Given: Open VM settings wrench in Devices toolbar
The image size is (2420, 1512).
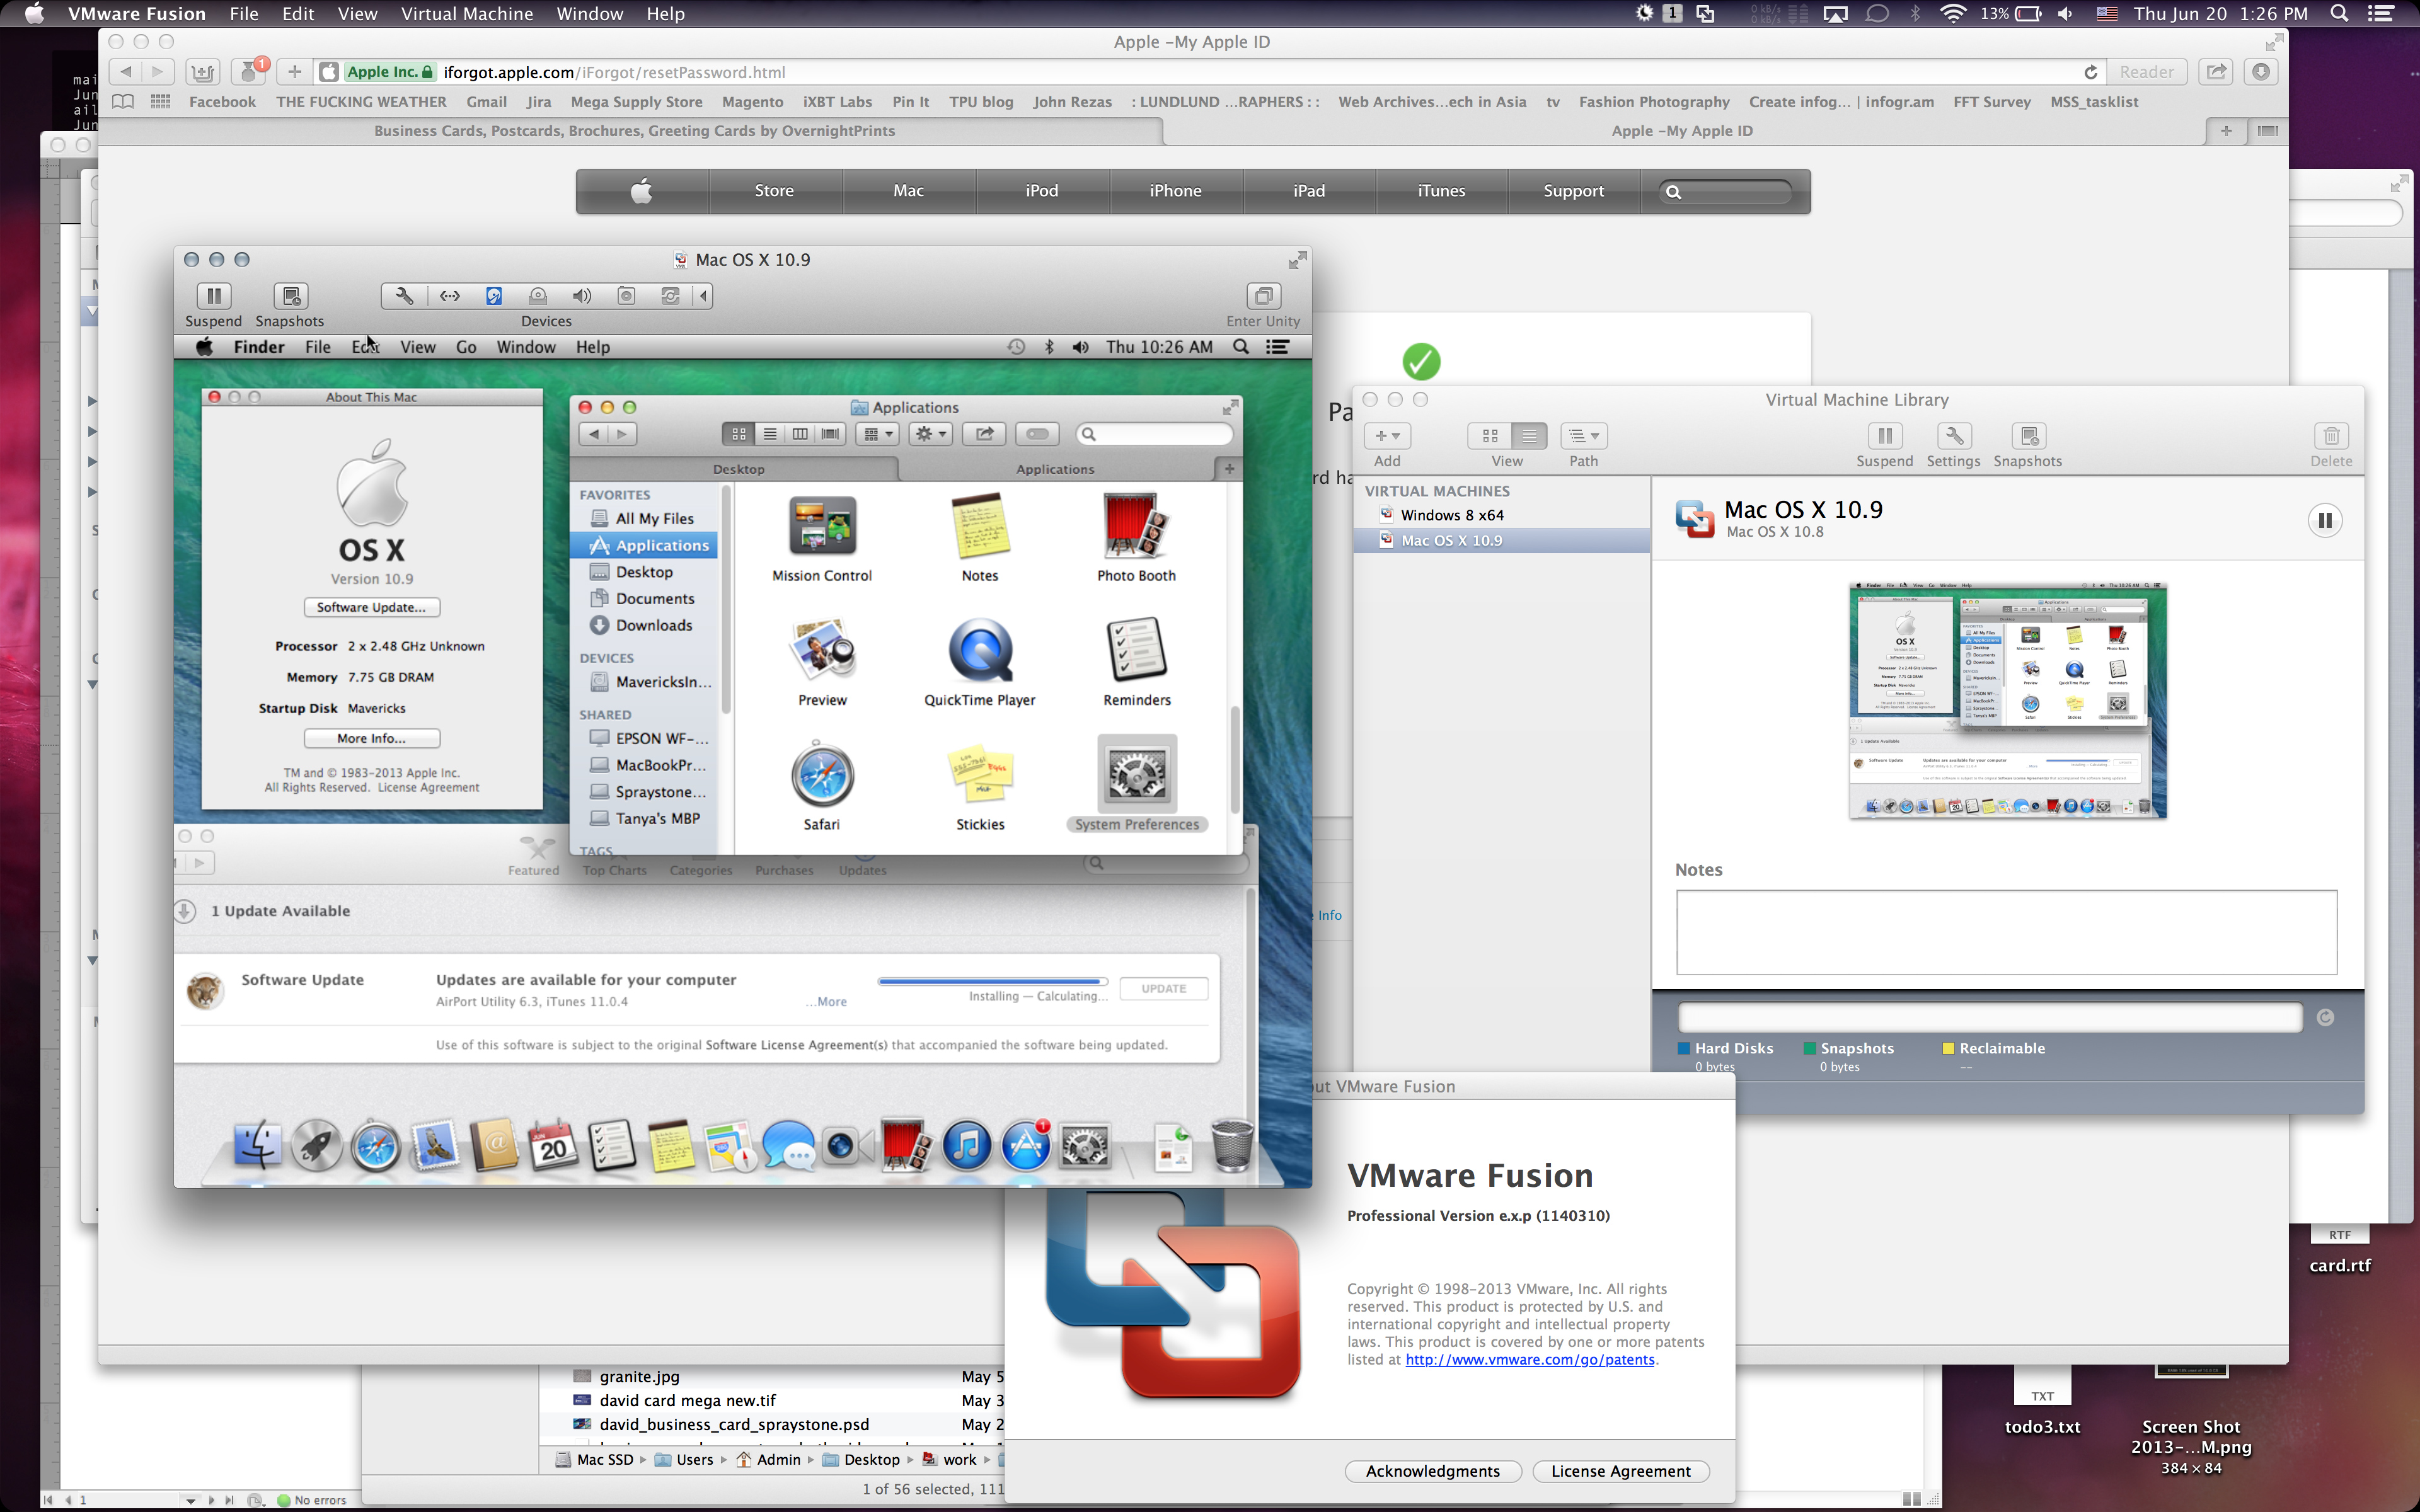Looking at the screenshot, I should tap(404, 296).
